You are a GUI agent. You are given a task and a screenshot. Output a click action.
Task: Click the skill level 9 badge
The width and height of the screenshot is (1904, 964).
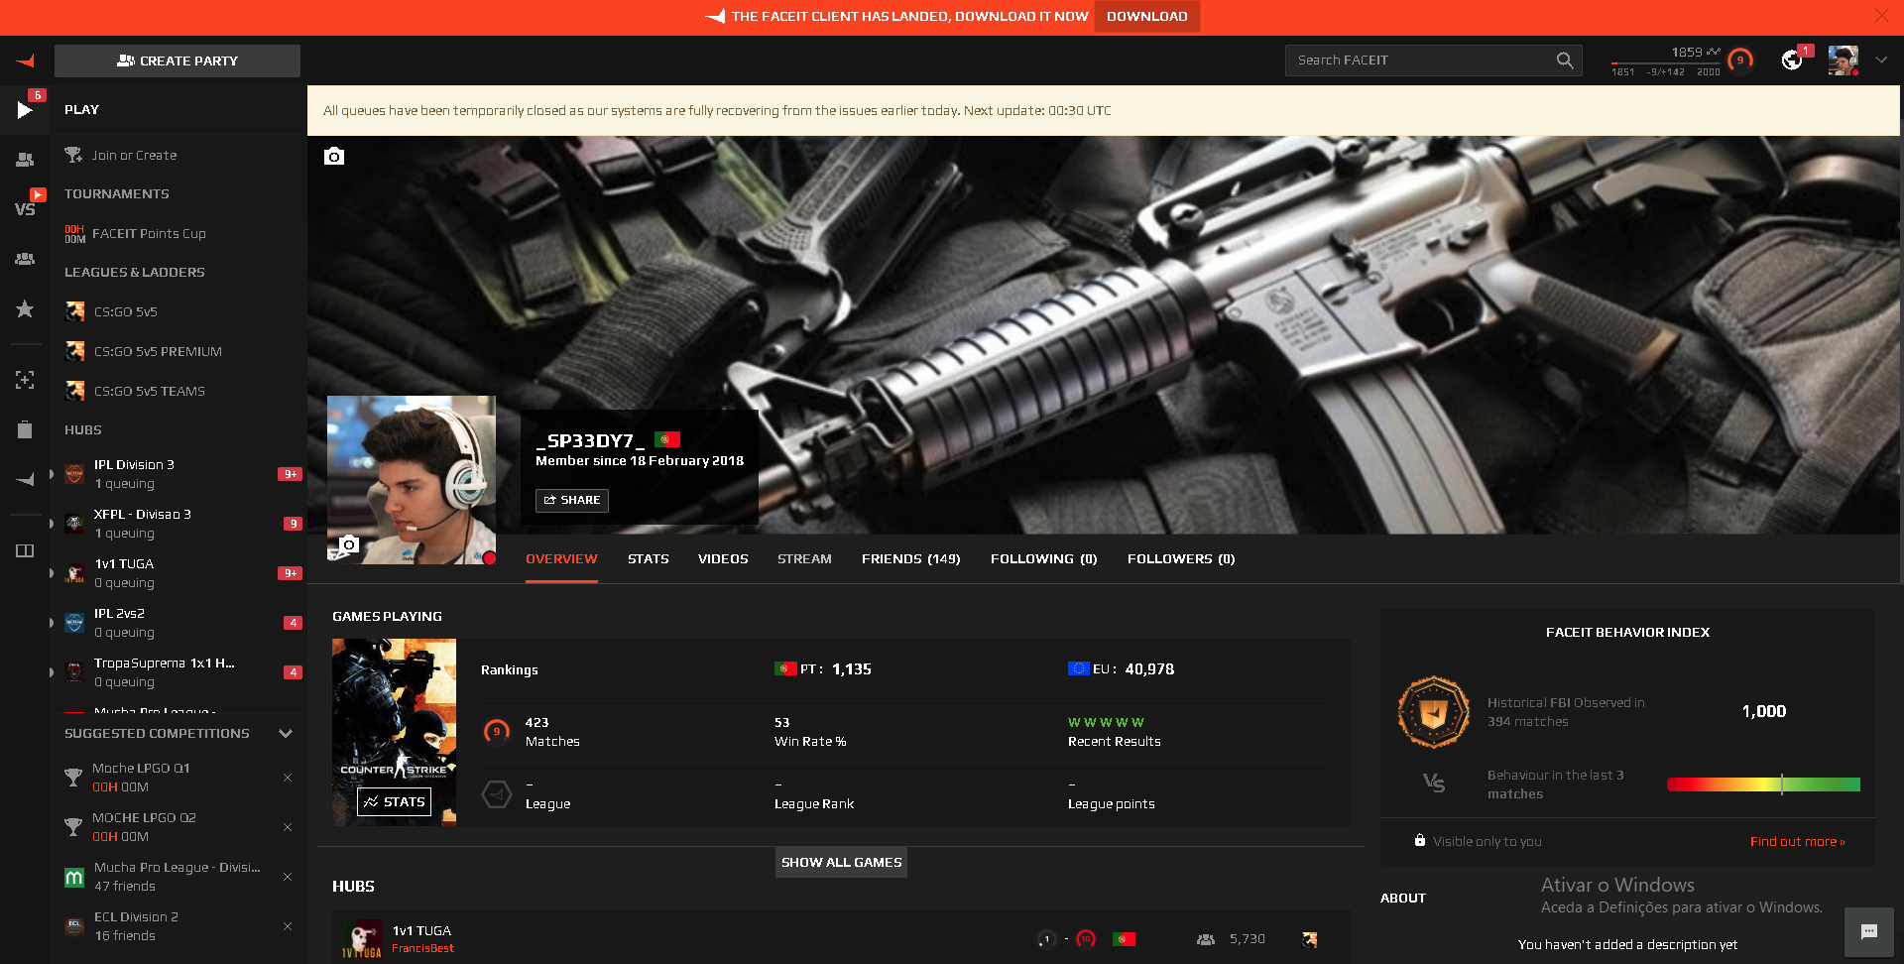[1739, 60]
